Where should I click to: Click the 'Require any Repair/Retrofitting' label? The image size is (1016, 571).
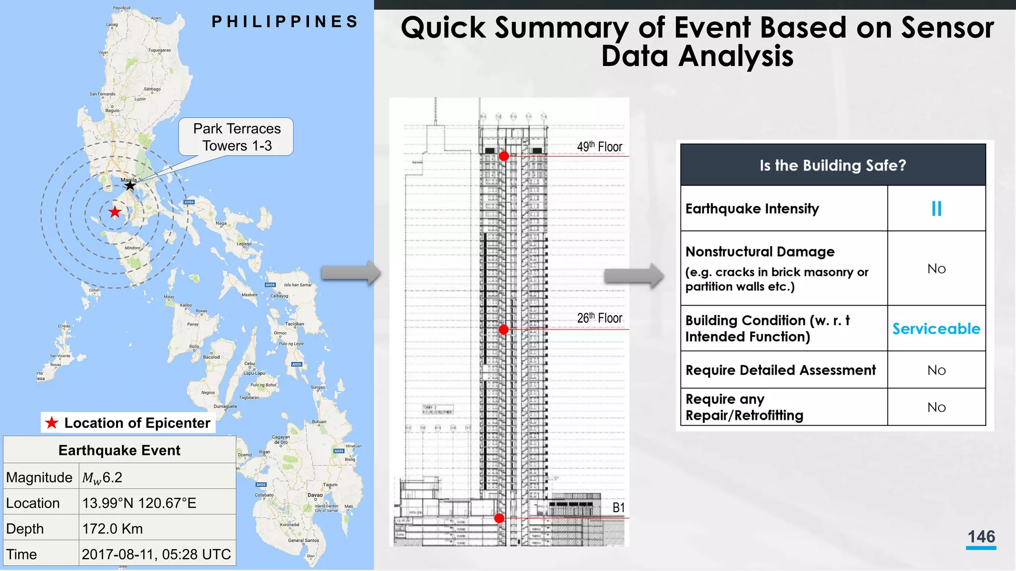click(x=744, y=407)
